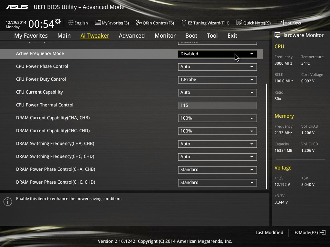Click the EzMode exit arrow icon
Screen dimensions: 330x247
322,233
